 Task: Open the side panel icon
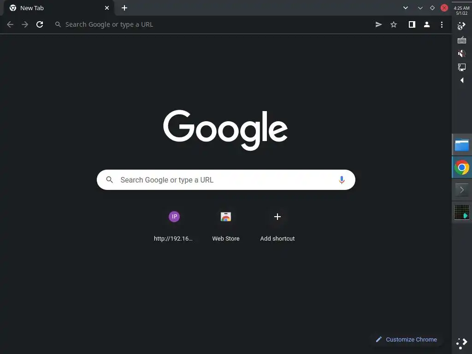pyautogui.click(x=412, y=24)
